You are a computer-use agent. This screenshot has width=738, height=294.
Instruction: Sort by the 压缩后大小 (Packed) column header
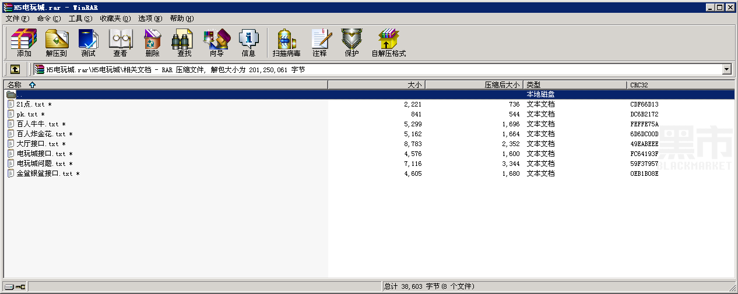click(474, 85)
